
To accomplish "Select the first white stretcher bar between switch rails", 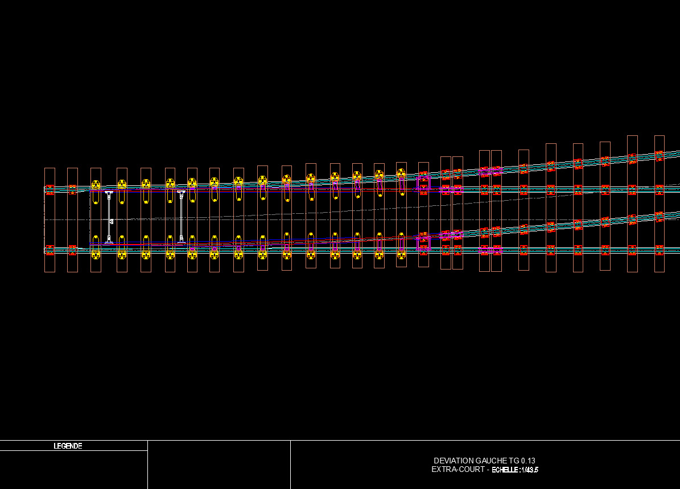I will 109,218.
